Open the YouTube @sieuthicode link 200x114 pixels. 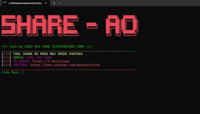(x=65, y=65)
